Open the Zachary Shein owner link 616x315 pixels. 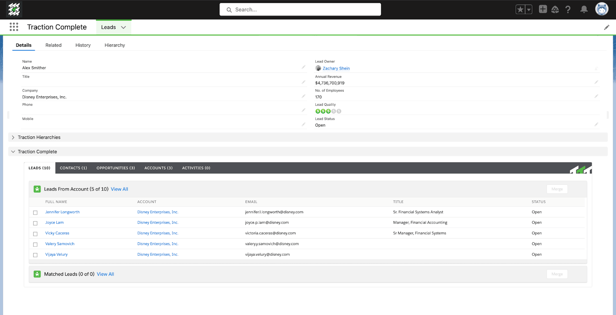336,69
